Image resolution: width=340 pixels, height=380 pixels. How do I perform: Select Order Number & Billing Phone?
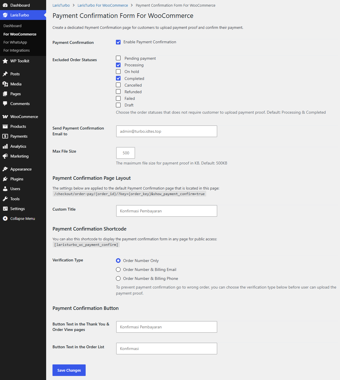(x=118, y=278)
